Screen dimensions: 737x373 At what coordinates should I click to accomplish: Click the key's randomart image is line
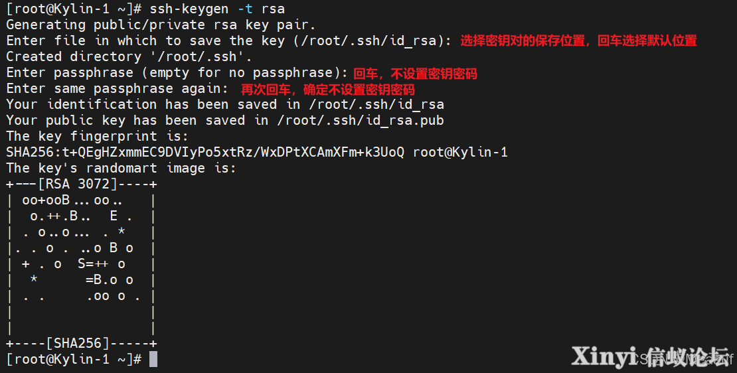(x=121, y=168)
